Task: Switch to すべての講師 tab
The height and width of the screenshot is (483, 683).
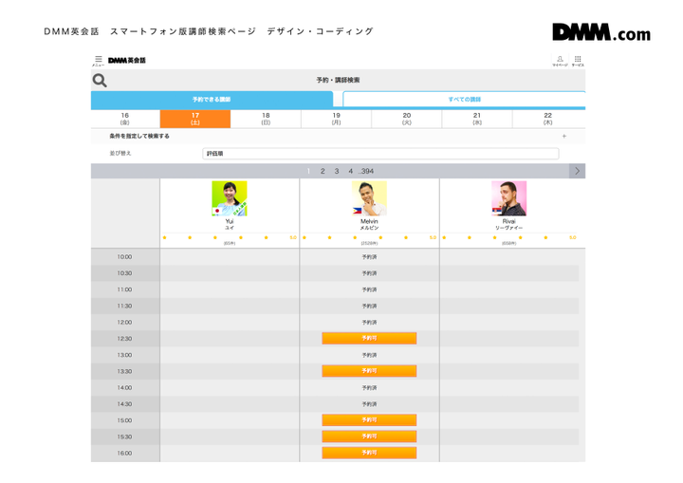Action: pos(464,100)
